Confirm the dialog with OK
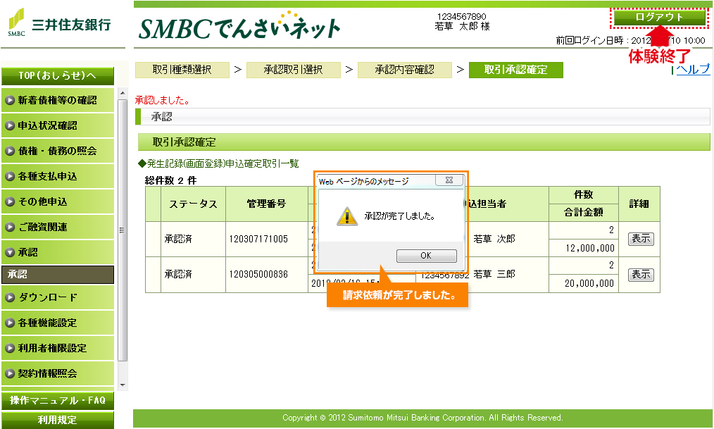This screenshot has height=429, width=714. pos(426,256)
